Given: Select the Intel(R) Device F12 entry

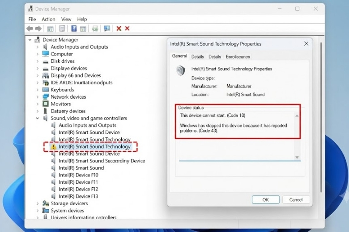Looking at the screenshot, I should click(78, 189).
